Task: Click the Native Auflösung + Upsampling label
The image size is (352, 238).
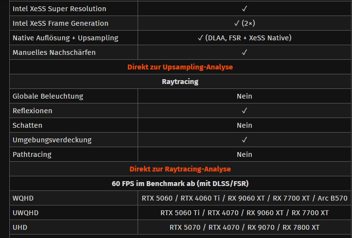Action: [65, 38]
